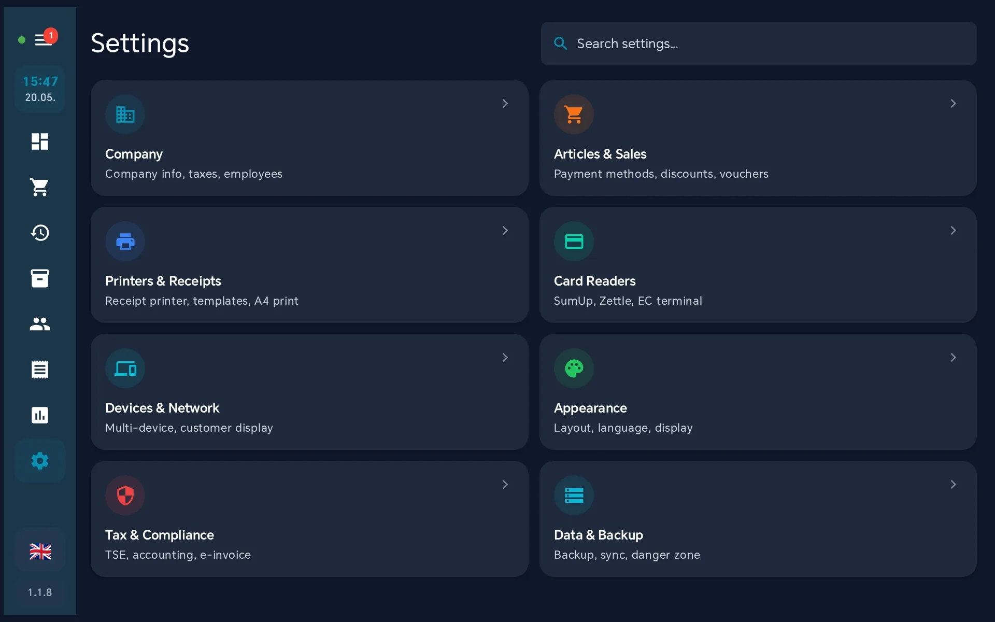This screenshot has height=622, width=995.
Task: Expand the Appearance card chevron
Action: [953, 358]
